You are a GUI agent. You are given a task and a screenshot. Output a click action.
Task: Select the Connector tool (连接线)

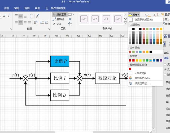[x=58, y=19]
